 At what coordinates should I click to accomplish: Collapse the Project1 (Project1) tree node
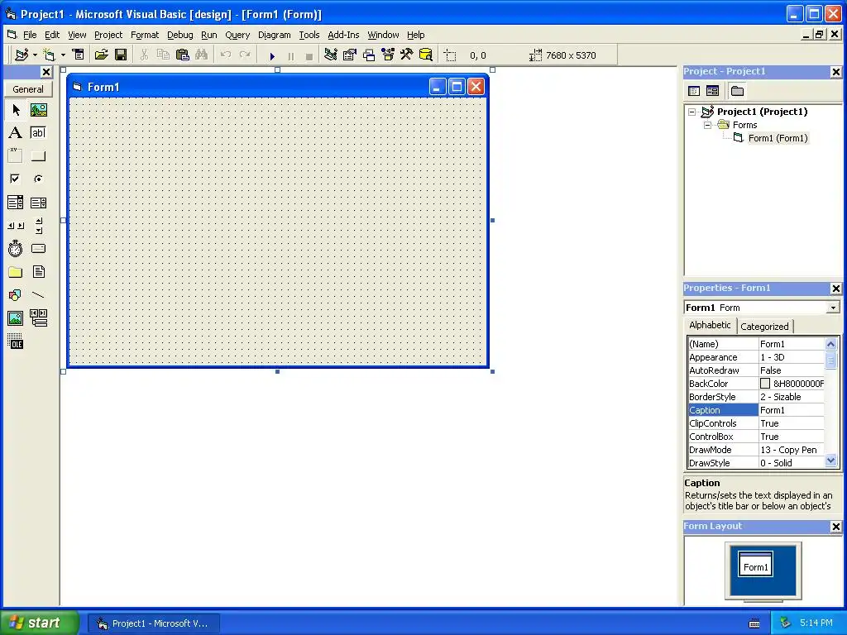click(x=692, y=112)
